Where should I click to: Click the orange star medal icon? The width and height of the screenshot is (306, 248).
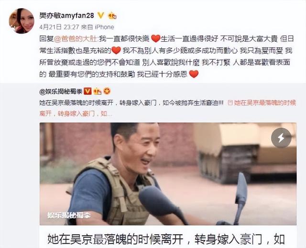(107, 91)
